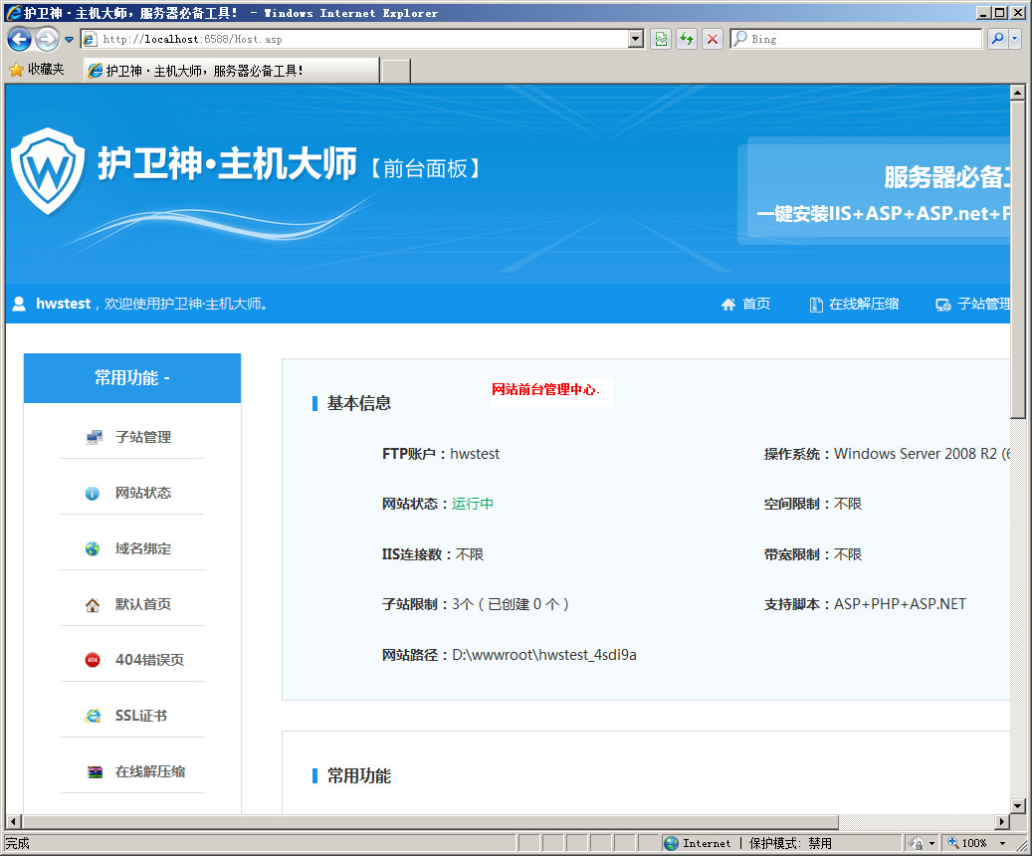Click 子站限制 3个 value text

tap(511, 604)
